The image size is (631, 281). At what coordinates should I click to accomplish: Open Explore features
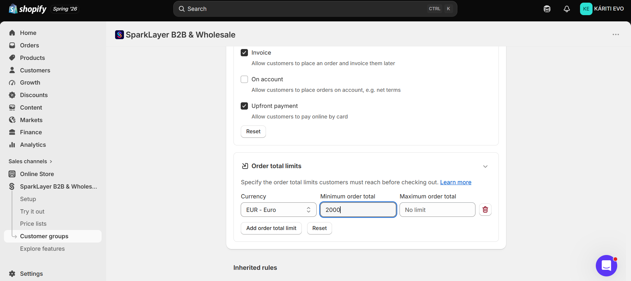tap(42, 249)
